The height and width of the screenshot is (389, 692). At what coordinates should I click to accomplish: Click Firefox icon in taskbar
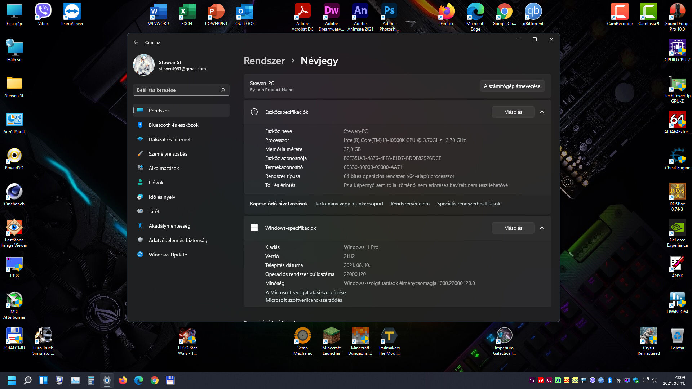coord(123,380)
